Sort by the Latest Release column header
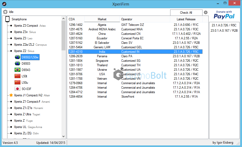 click(186, 19)
